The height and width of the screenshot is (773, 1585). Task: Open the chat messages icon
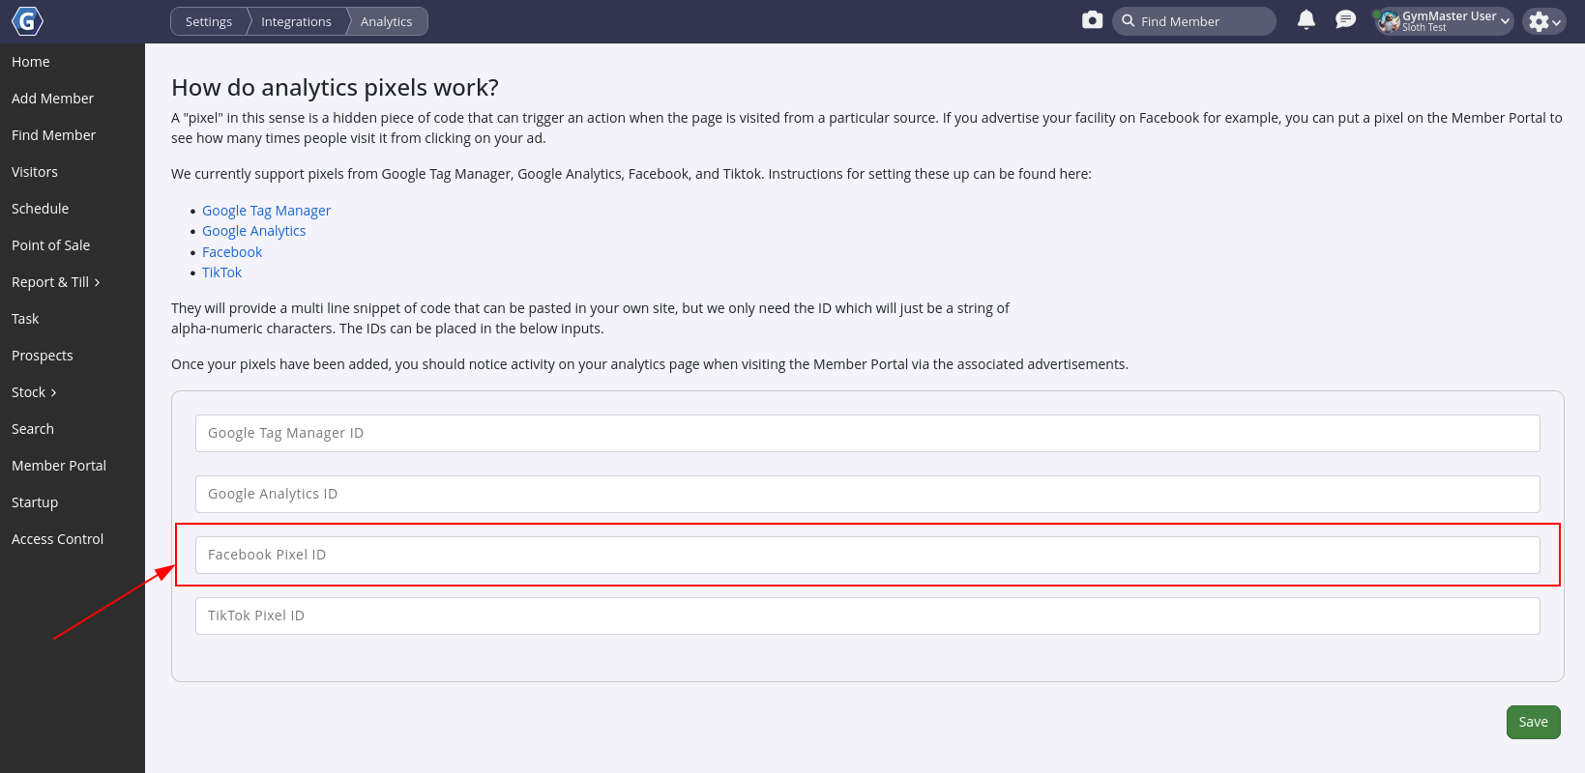pyautogui.click(x=1345, y=20)
